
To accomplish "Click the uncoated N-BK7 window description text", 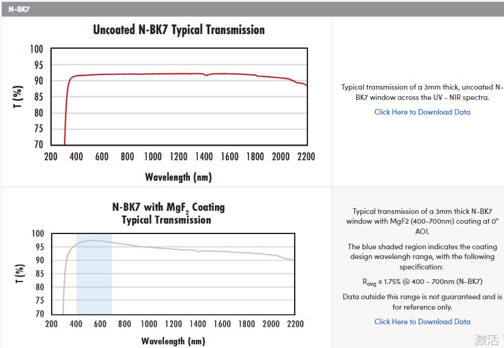I will click(x=422, y=92).
